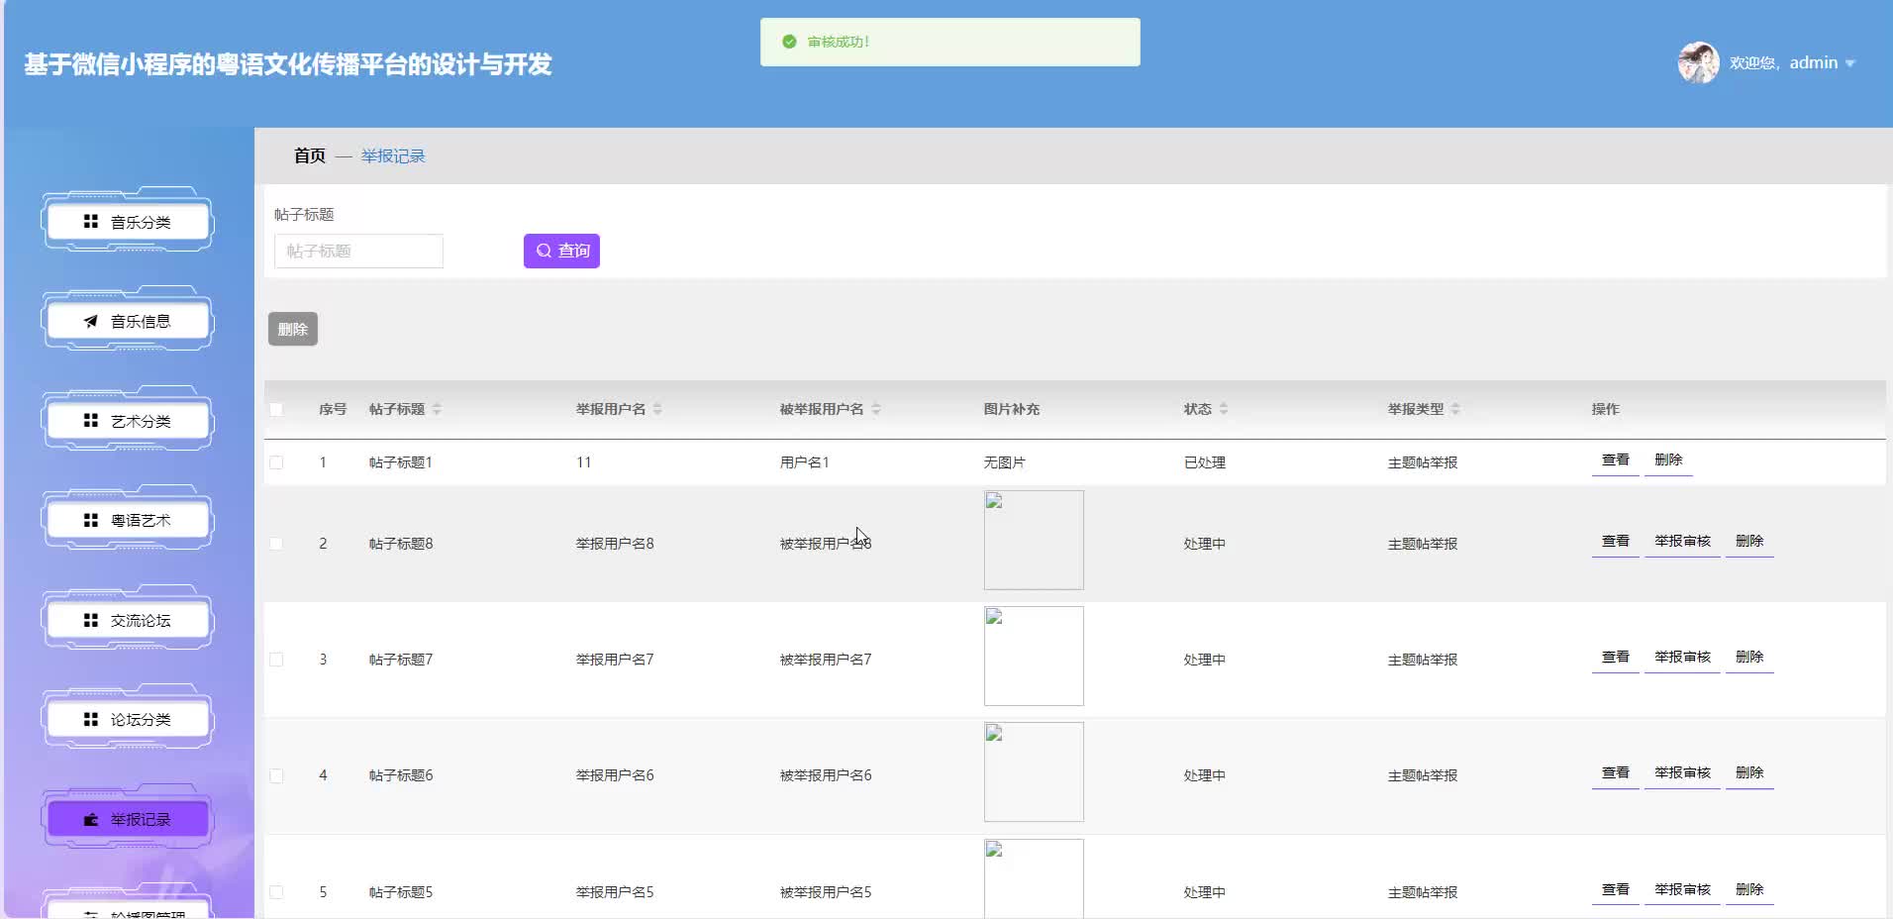Click 查看 for 帖子标题6 row

pos(1616,773)
